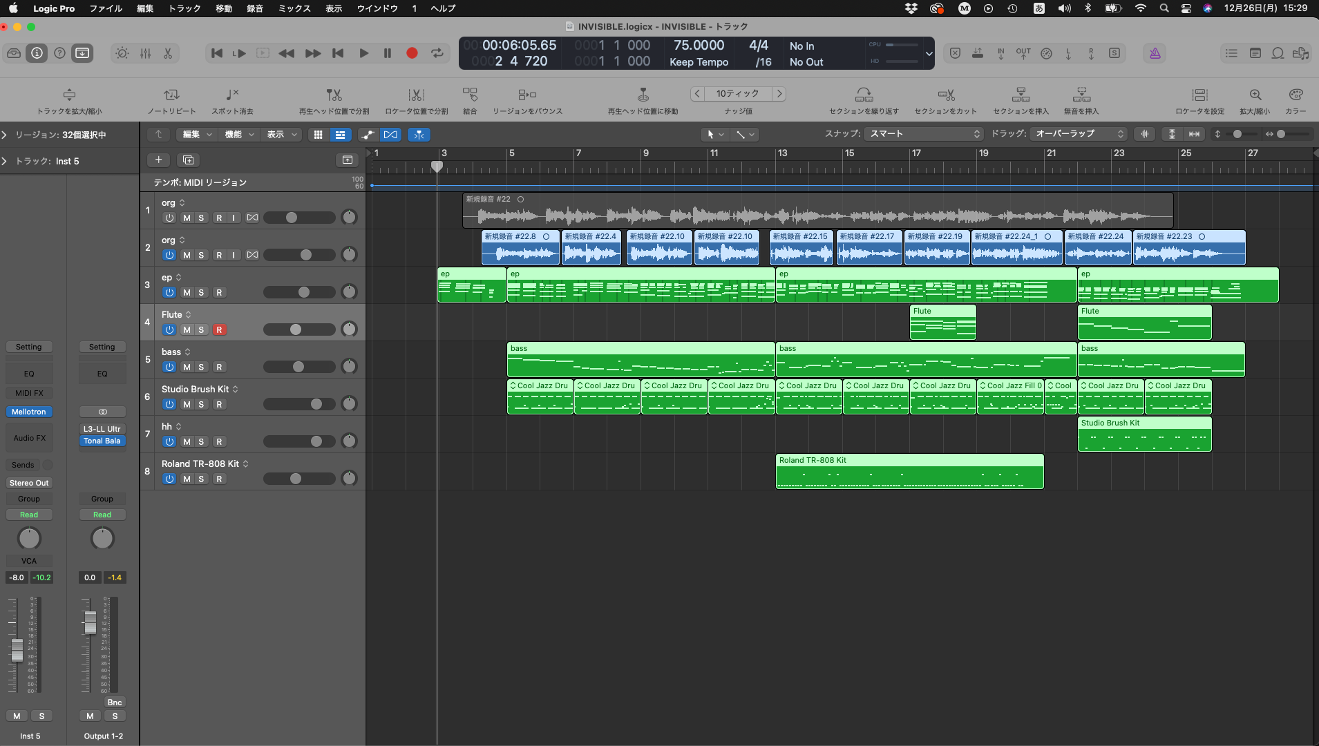The height and width of the screenshot is (746, 1319).
Task: Adjust the Studio Brush Kit volume slider
Action: pyautogui.click(x=316, y=404)
